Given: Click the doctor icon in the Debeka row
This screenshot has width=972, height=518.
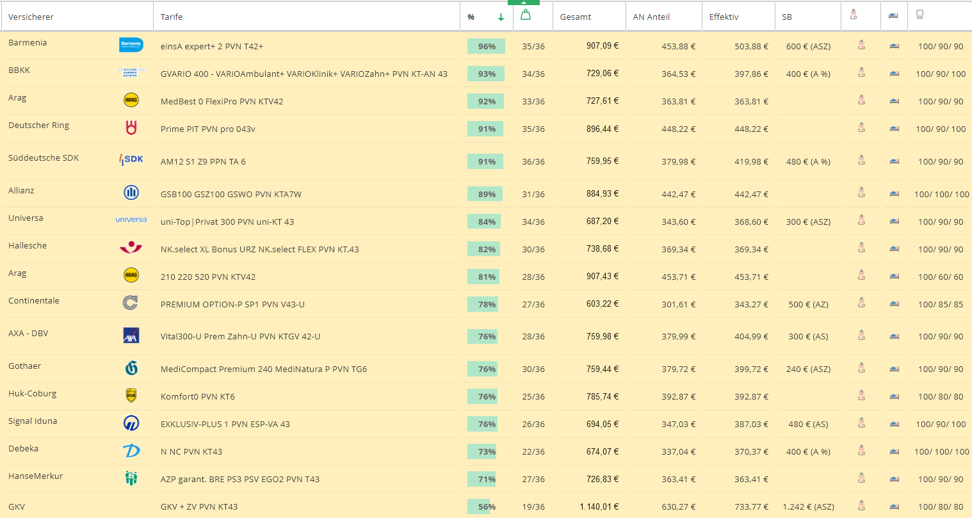Looking at the screenshot, I should pos(861,451).
